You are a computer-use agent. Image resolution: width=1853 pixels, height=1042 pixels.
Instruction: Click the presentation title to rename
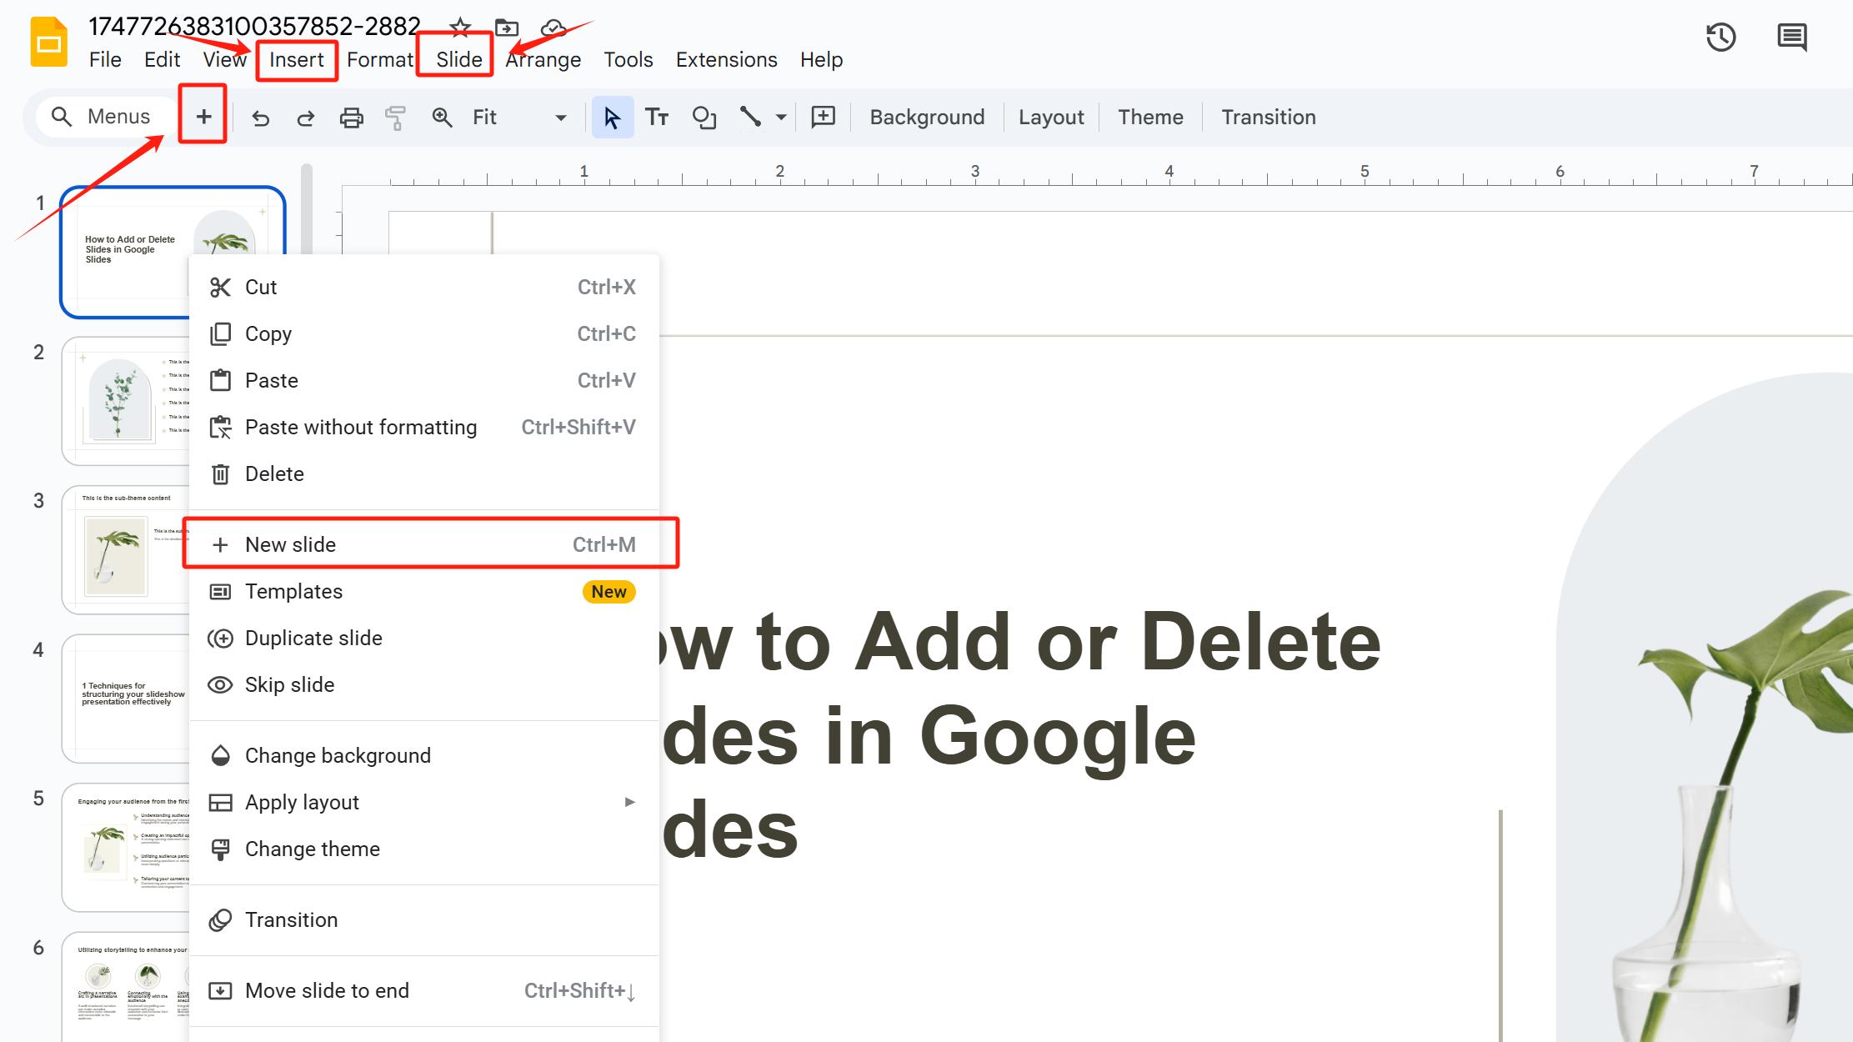pos(254,27)
